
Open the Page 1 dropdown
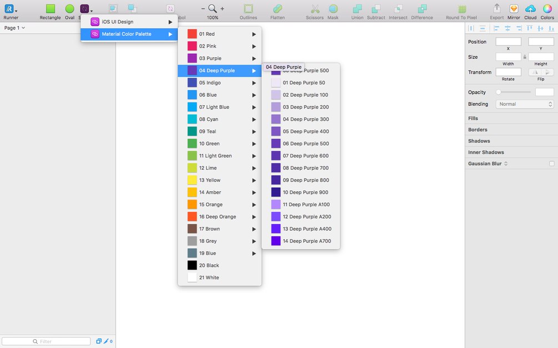(x=14, y=28)
